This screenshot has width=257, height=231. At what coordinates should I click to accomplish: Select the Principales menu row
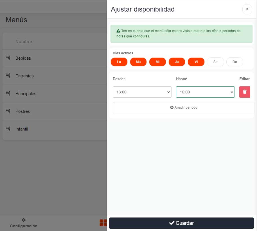coord(55,93)
